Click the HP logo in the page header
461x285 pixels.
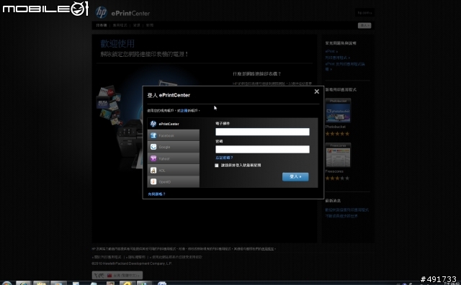coord(101,12)
